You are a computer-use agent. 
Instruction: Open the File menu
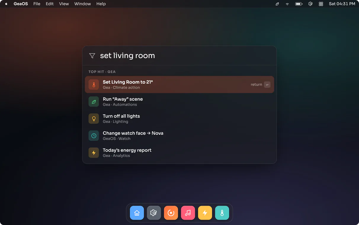(x=37, y=4)
